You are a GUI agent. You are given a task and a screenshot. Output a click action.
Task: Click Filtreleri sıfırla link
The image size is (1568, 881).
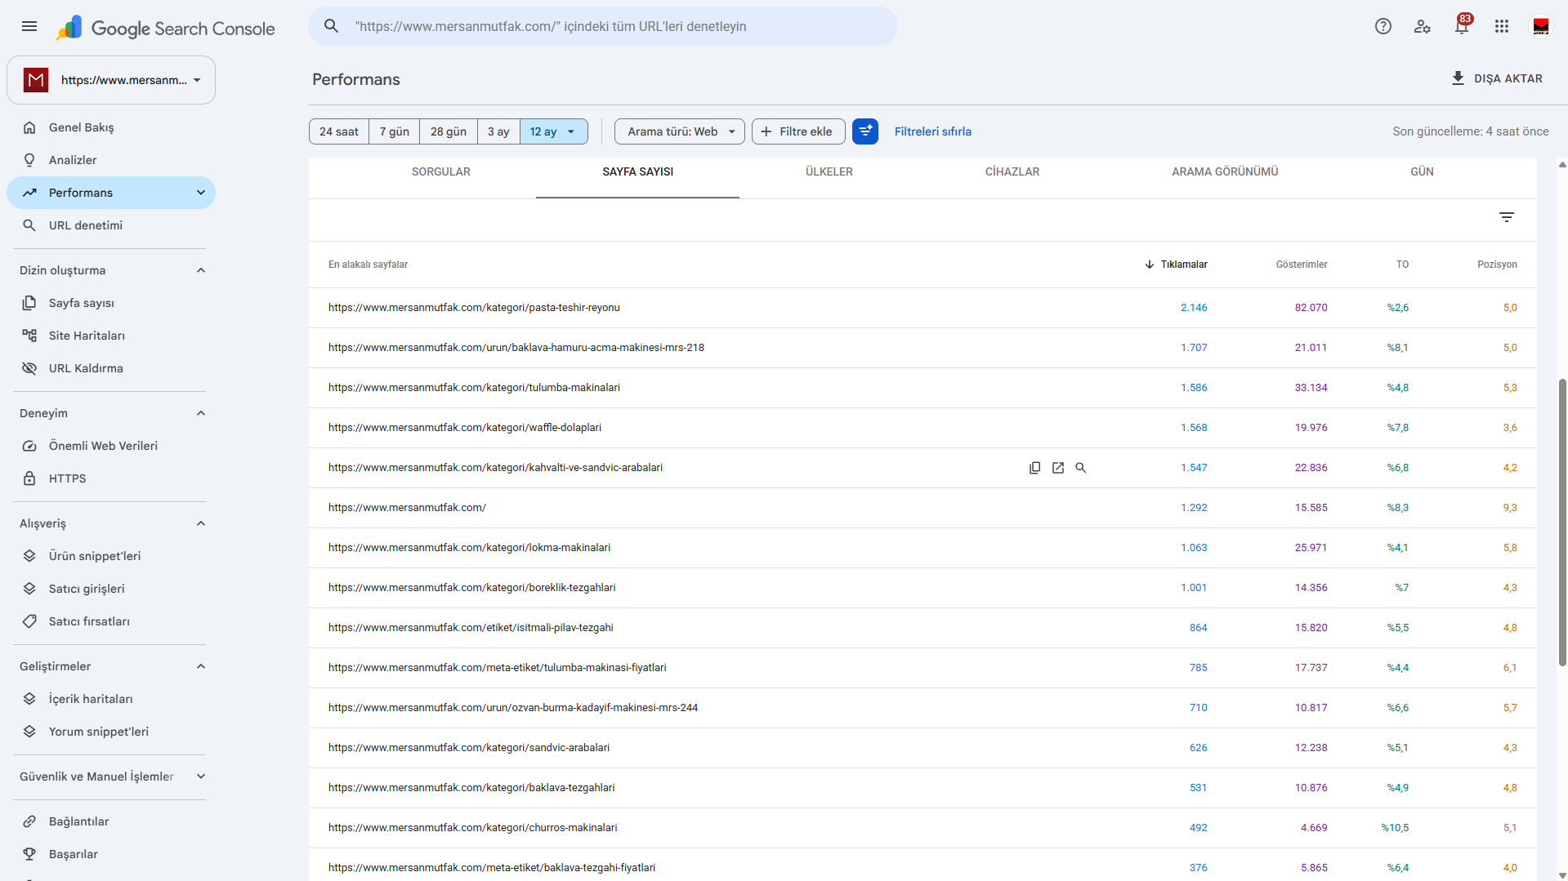click(x=933, y=131)
